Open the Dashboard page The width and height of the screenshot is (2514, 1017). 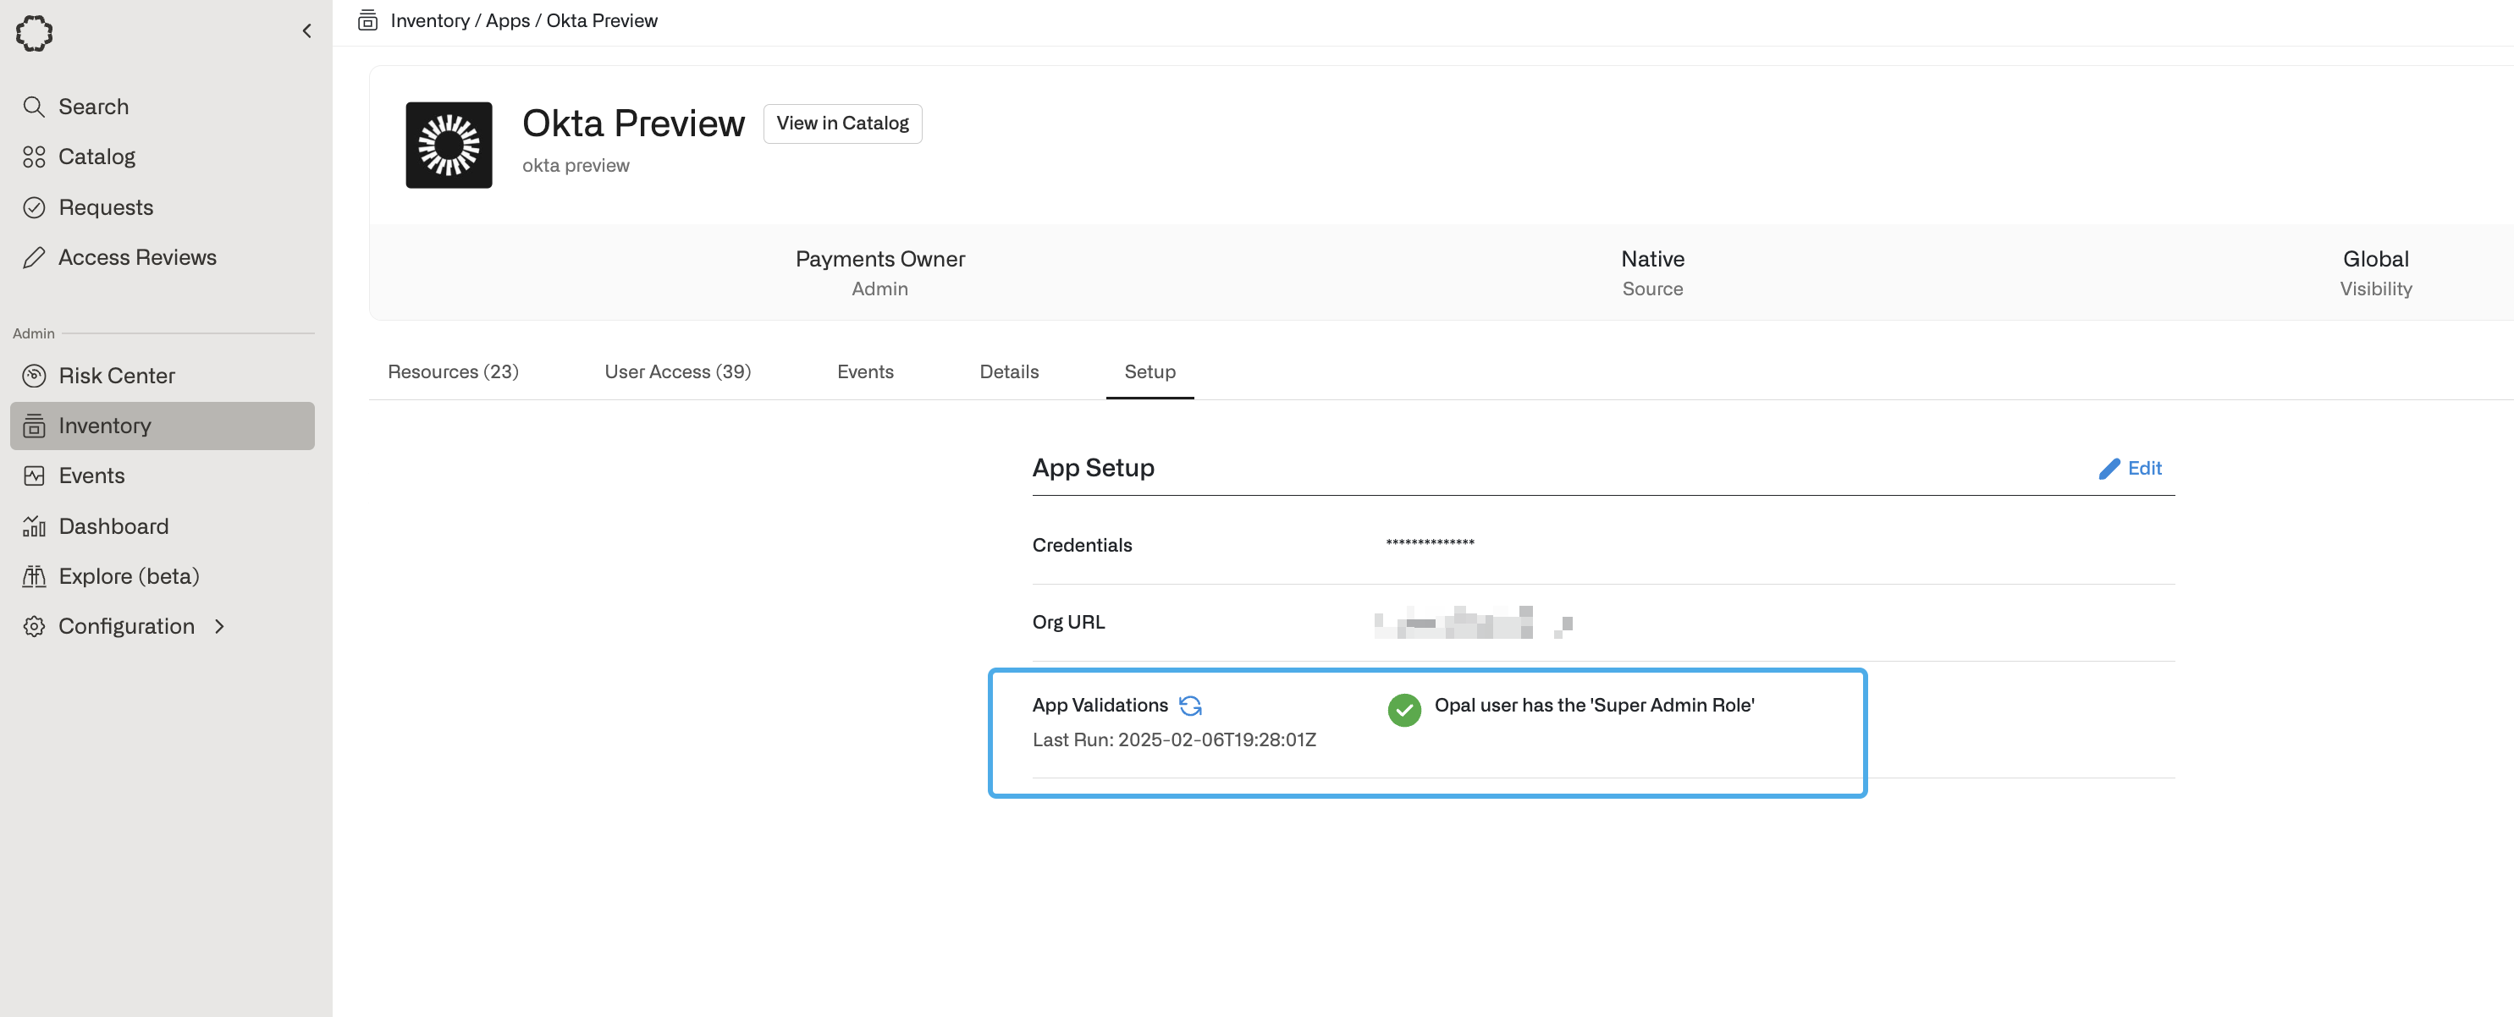tap(113, 526)
